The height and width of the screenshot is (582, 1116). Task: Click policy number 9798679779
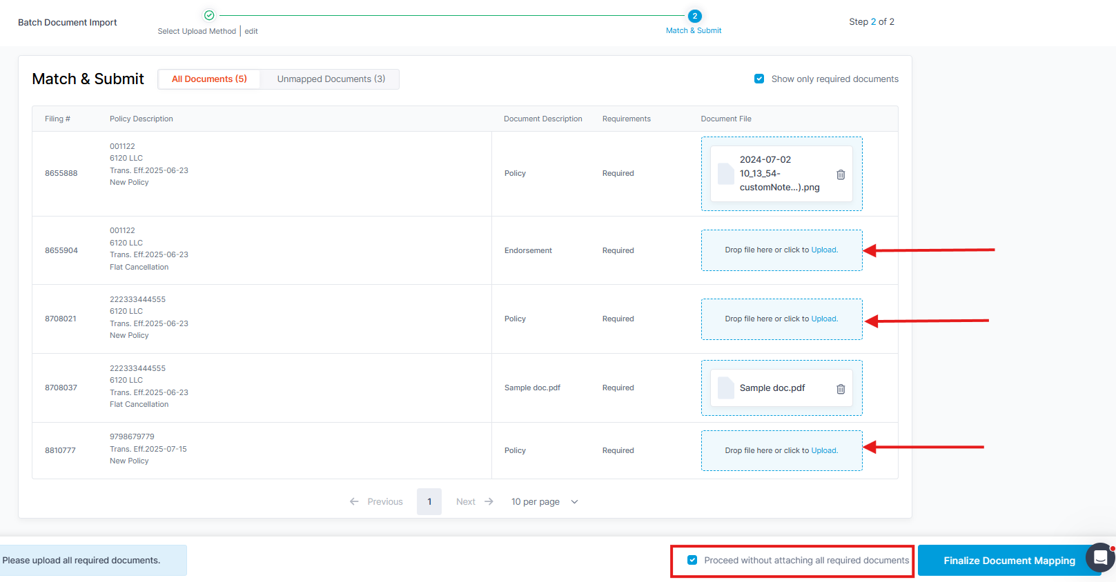tap(132, 436)
